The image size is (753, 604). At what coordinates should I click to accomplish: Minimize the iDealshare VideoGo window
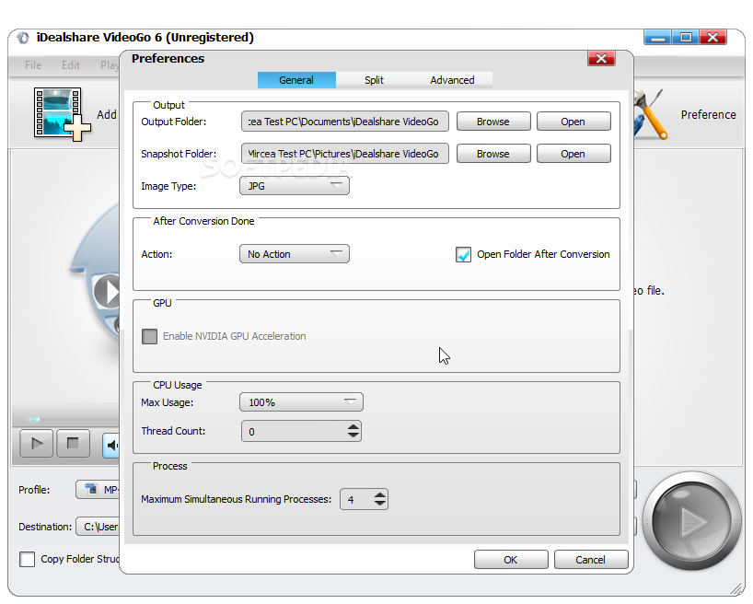coord(657,38)
